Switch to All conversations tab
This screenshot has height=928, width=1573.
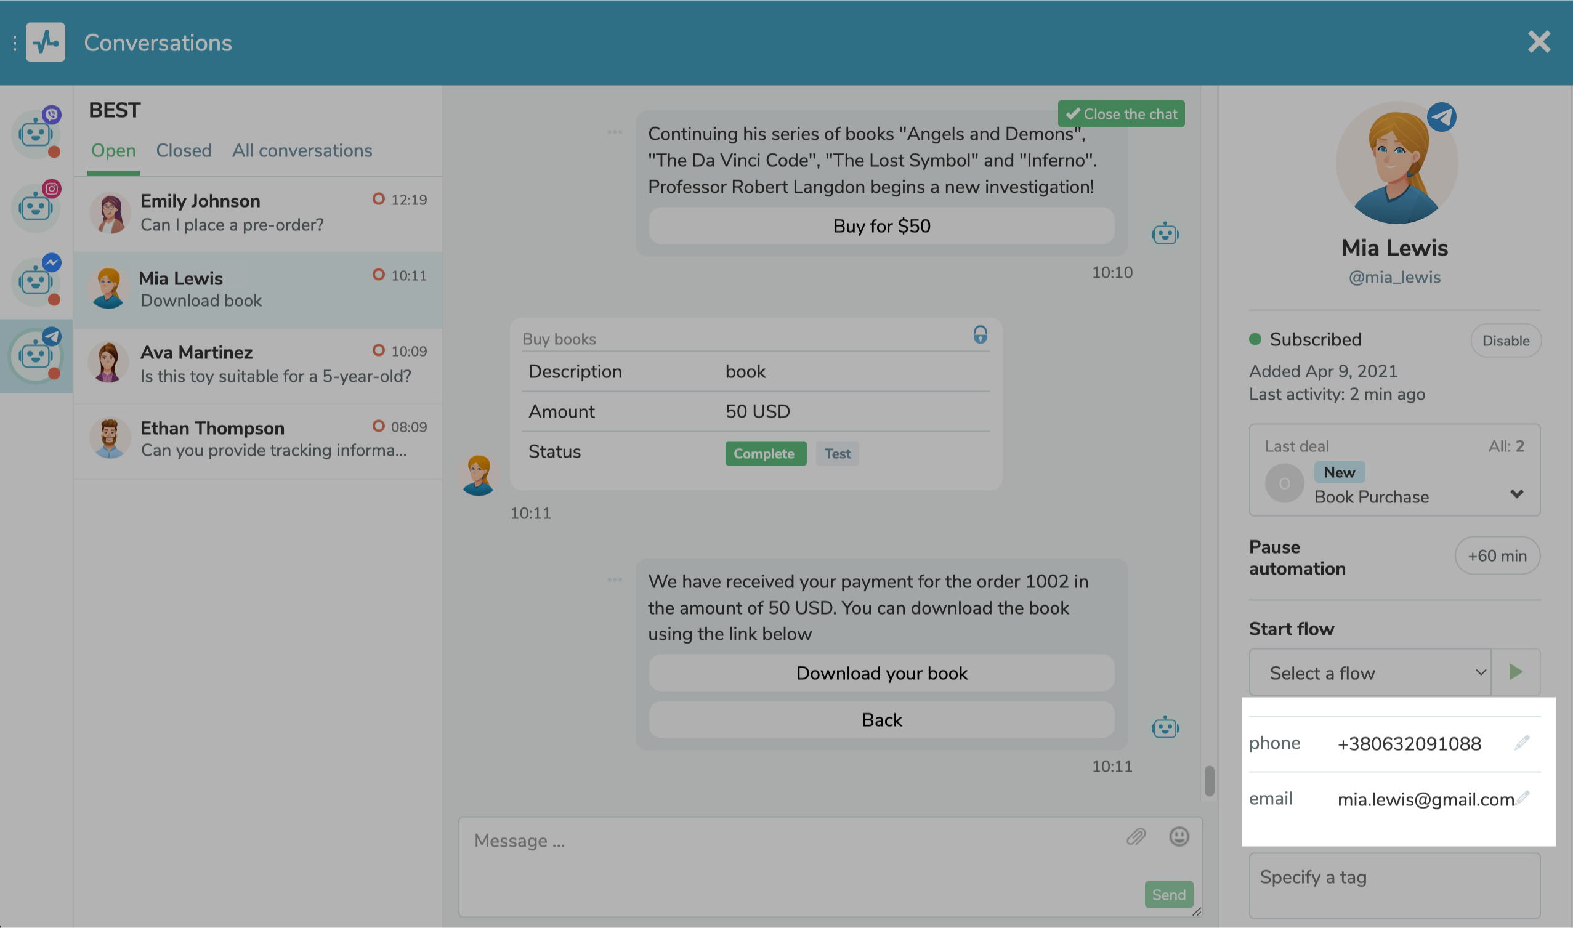pyautogui.click(x=302, y=151)
